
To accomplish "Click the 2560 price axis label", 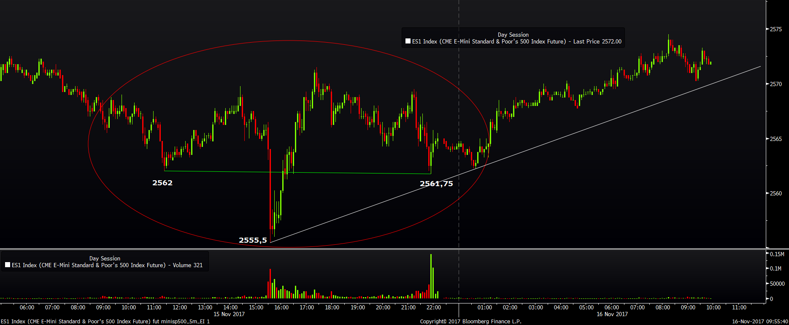I will coord(776,193).
